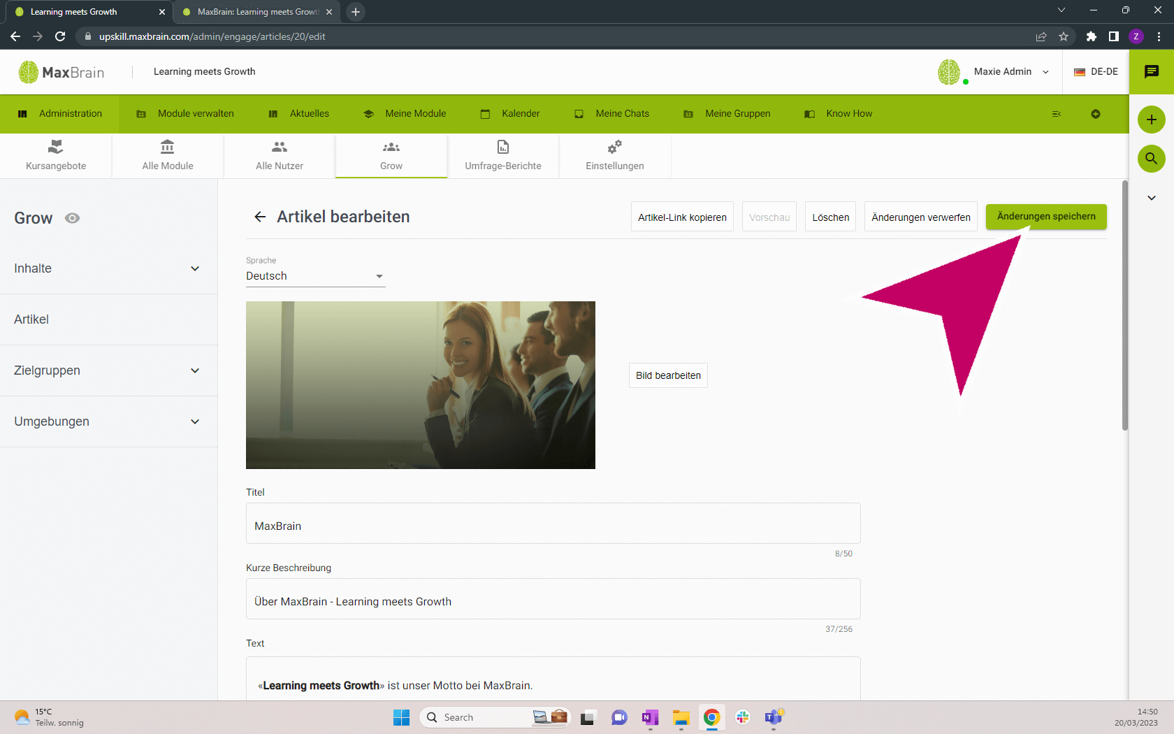The width and height of the screenshot is (1174, 734).
Task: Open the Windows Start menu
Action: click(402, 717)
